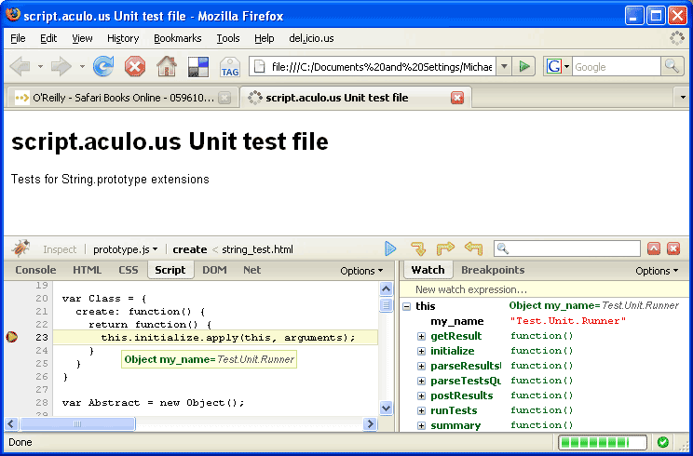Go back with the Back arrow button

pyautogui.click(x=20, y=67)
